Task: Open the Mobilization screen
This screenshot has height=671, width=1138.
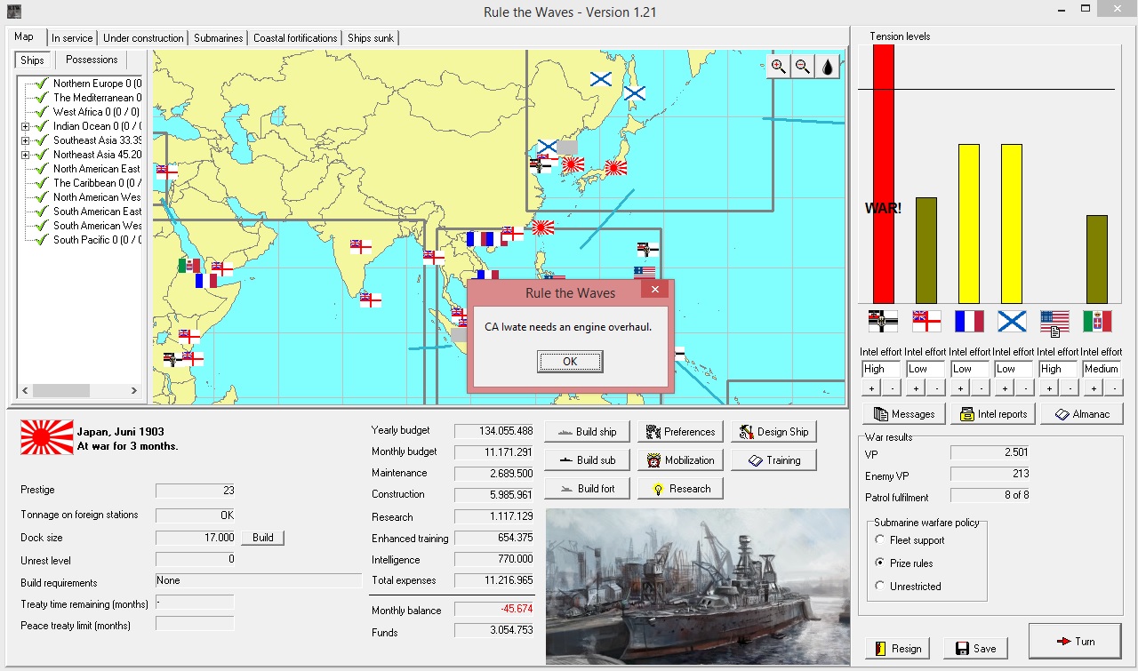Action: (x=680, y=460)
